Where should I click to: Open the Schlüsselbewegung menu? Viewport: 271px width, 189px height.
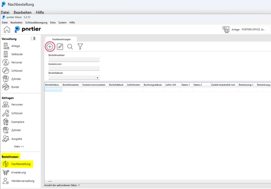tap(36, 22)
